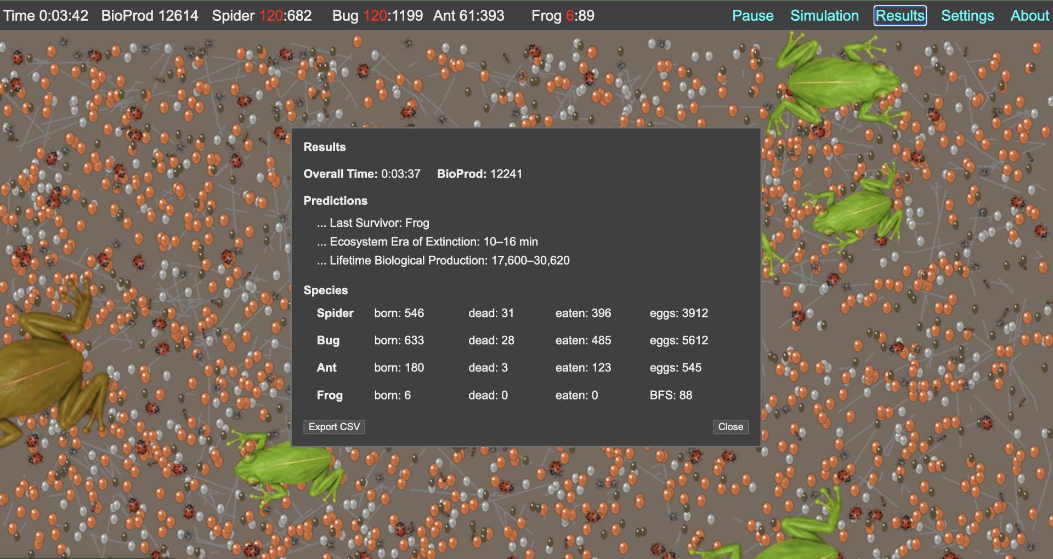This screenshot has width=1053, height=559.
Task: Select Bug eggs: 5612 value
Action: (x=679, y=341)
